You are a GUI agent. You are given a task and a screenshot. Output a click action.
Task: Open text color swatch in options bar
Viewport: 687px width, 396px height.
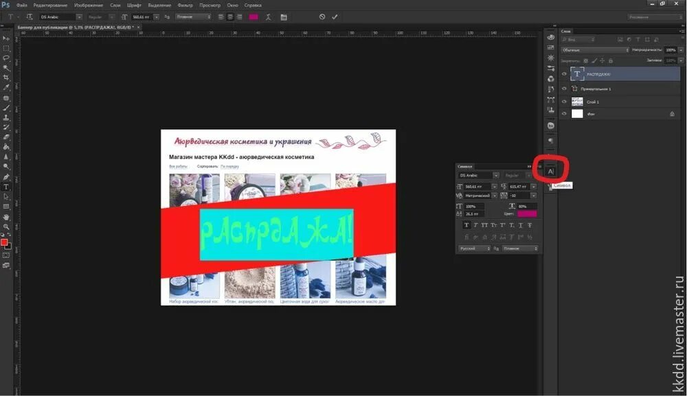(x=254, y=16)
